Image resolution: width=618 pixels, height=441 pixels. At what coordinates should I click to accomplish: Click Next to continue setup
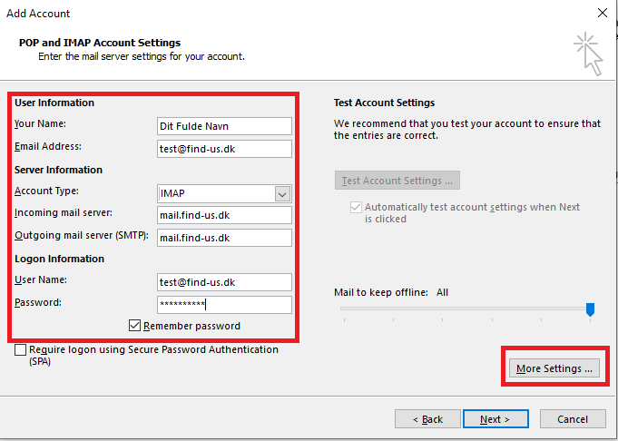(x=495, y=418)
